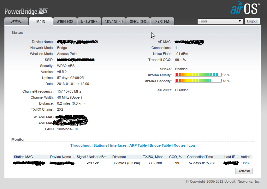Open the Ubiquiti logo tab
267x189 pixels.
point(16,21)
